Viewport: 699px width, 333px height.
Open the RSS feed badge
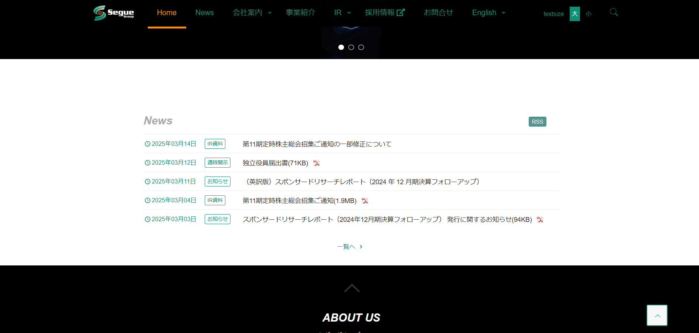[x=537, y=122]
